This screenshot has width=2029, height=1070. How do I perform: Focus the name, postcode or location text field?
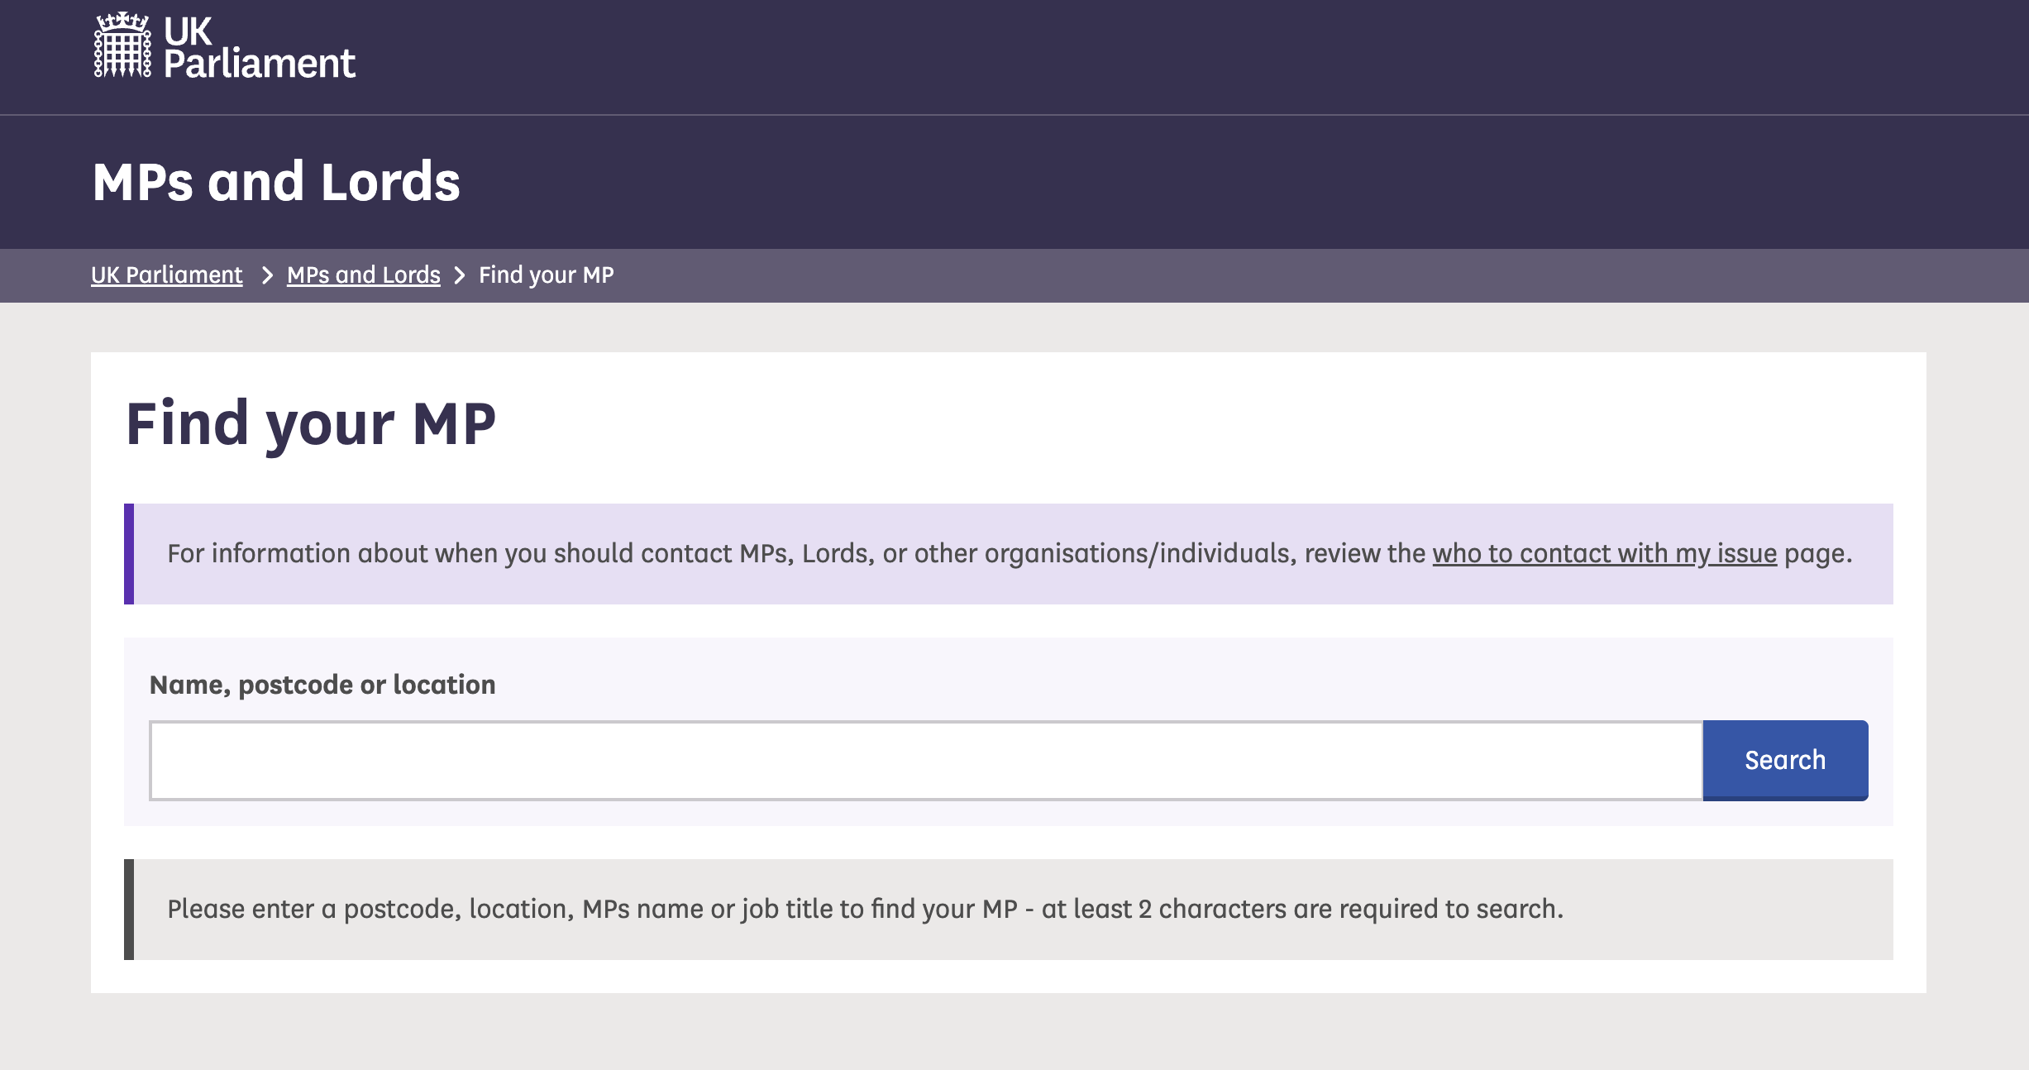926,761
